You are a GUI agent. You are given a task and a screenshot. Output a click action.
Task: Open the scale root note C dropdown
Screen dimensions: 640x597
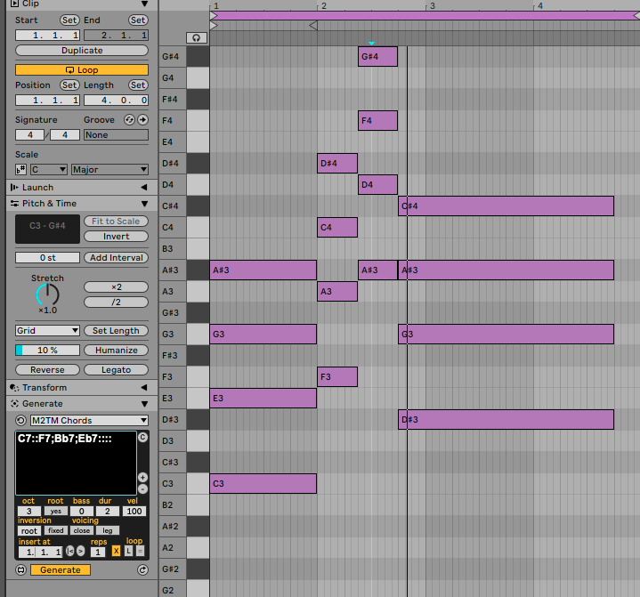48,169
